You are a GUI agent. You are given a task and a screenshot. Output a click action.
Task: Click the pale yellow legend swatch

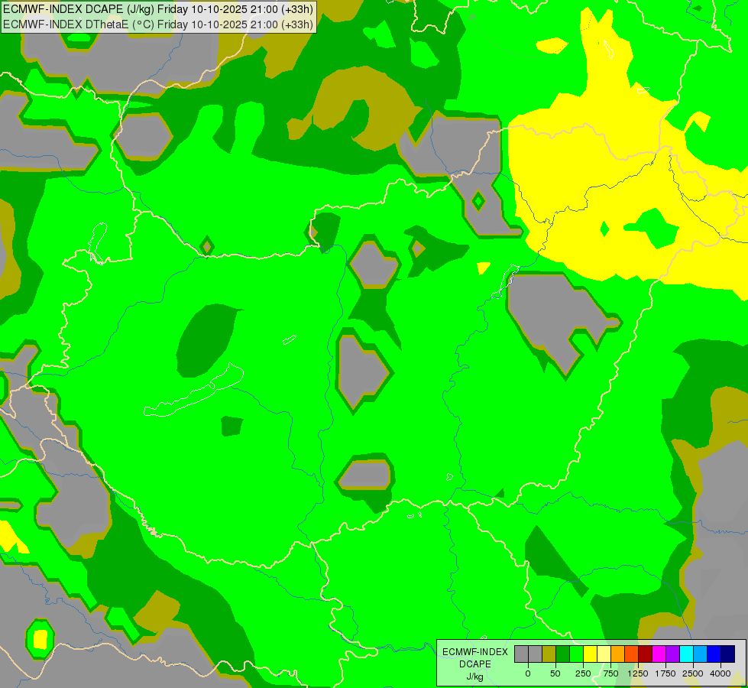coord(604,654)
